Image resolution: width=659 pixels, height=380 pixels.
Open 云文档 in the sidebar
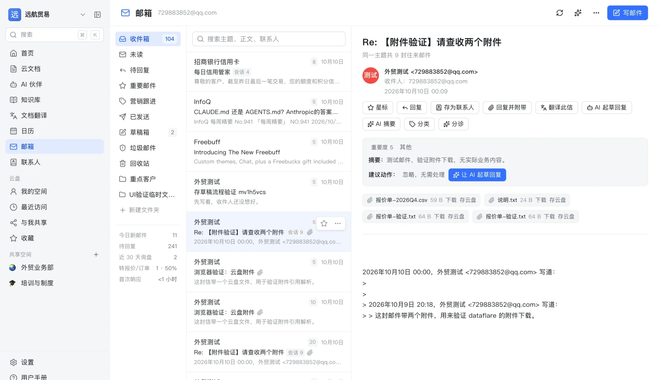[x=55, y=69]
